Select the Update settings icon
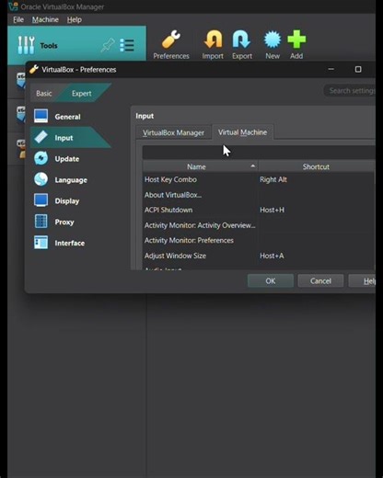This screenshot has width=383, height=478. coord(41,158)
